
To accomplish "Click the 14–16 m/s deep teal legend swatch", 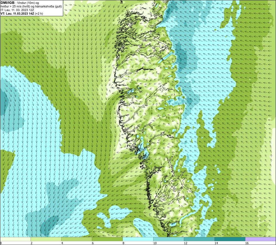I will [x=230, y=239].
